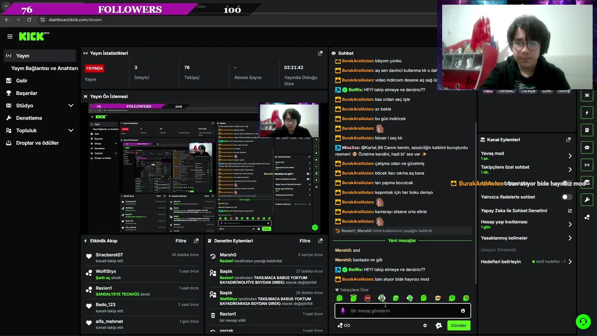Viewport: 597px width, 336px height.
Task: Click the green Gönder button
Action: (x=458, y=326)
